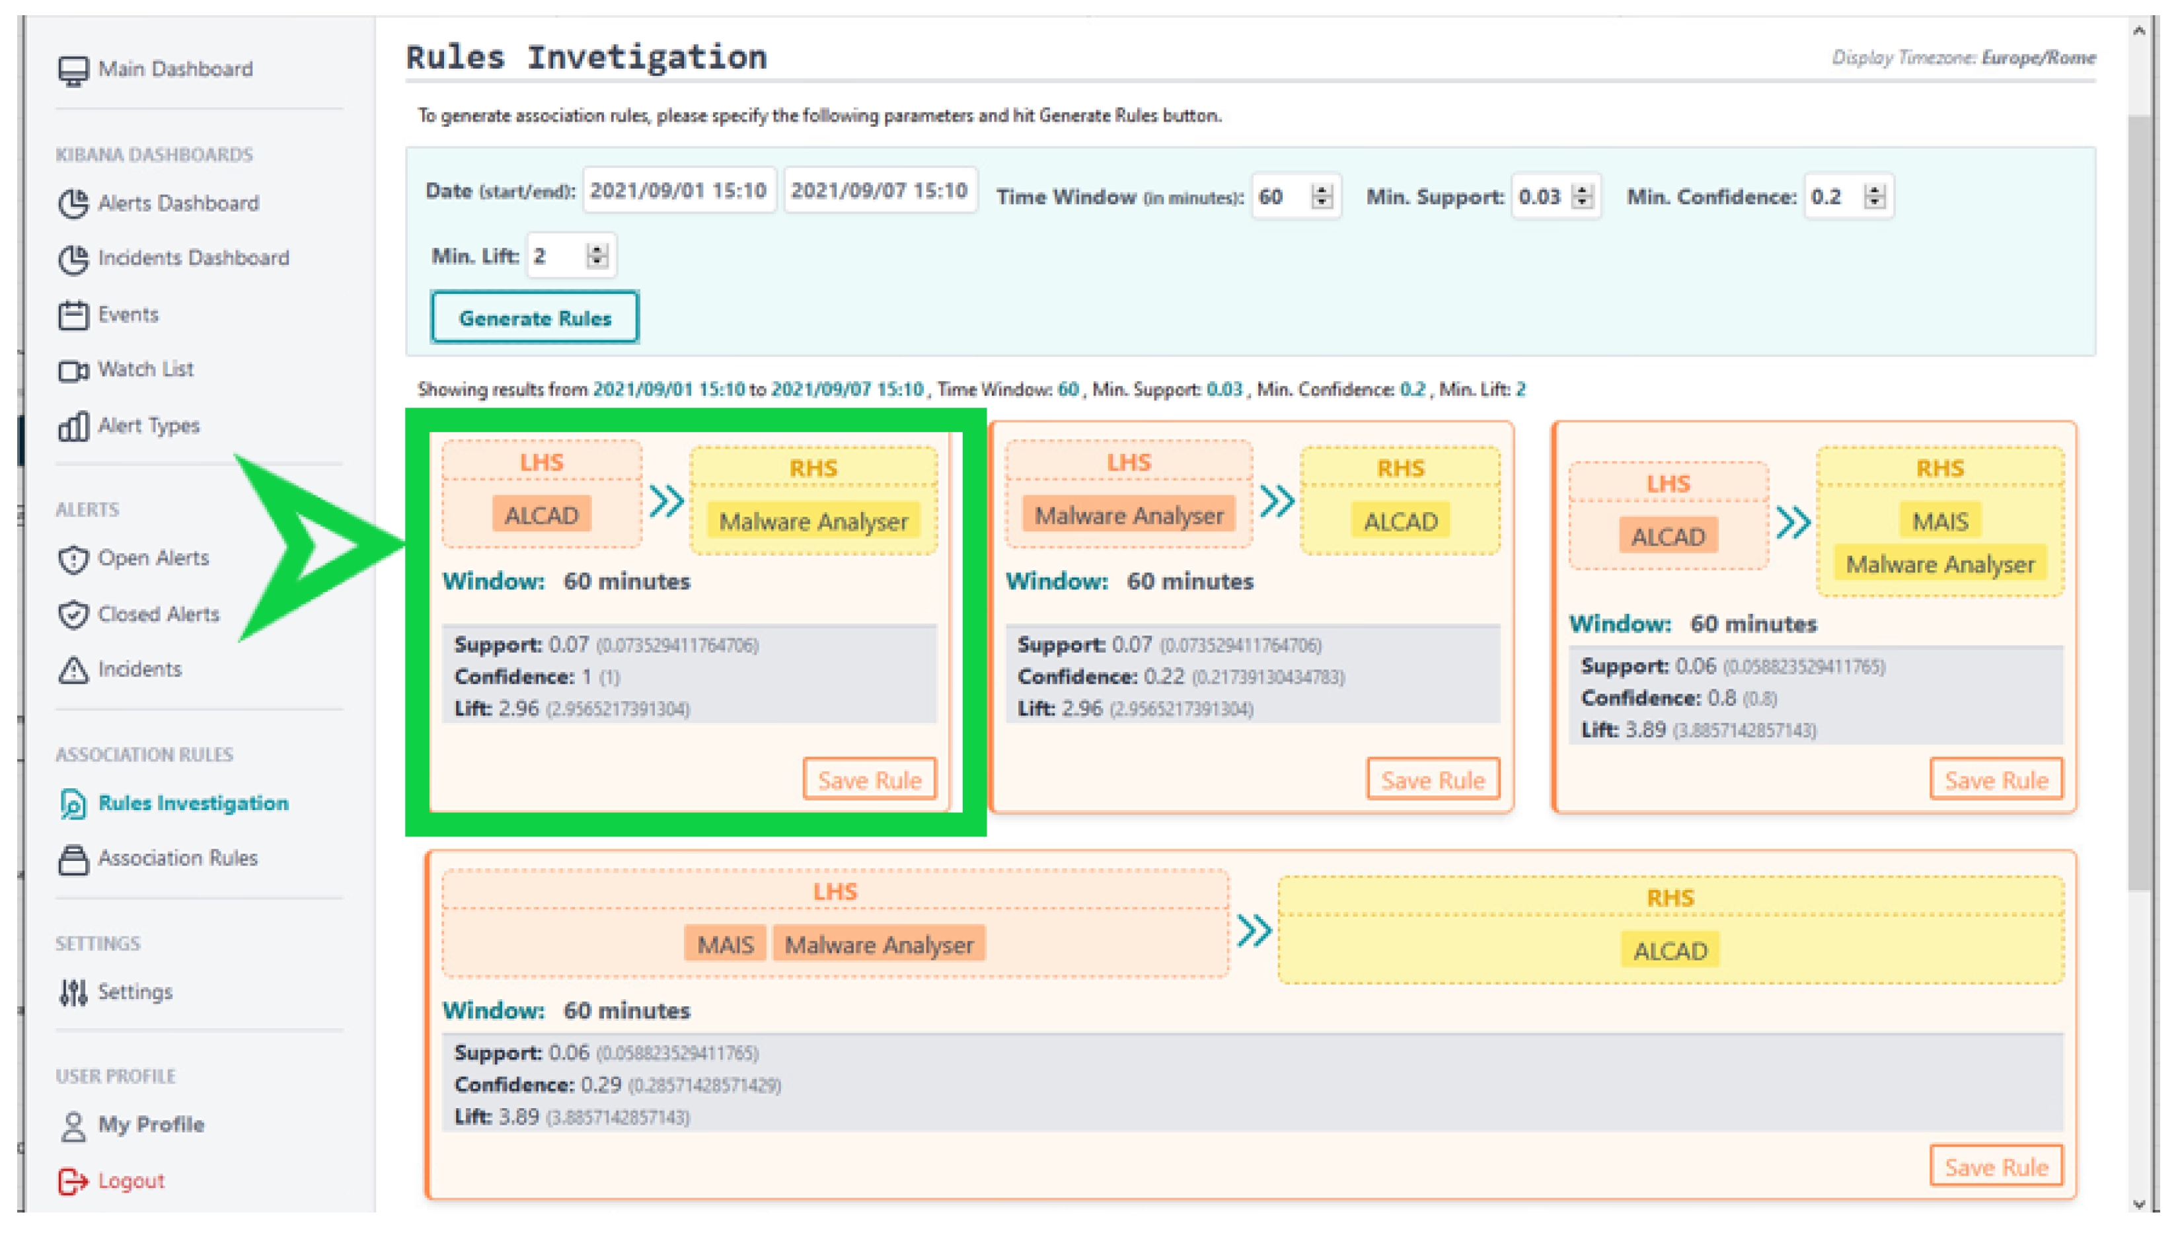This screenshot has width=2178, height=1233.
Task: Adjust the Min. Confidence stepper arrows
Action: click(x=1874, y=196)
